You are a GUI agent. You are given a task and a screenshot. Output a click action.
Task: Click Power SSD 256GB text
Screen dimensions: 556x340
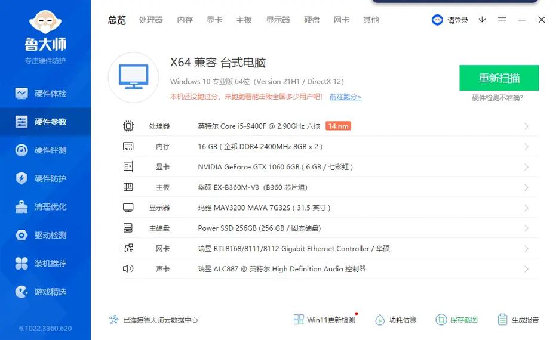pyautogui.click(x=259, y=228)
